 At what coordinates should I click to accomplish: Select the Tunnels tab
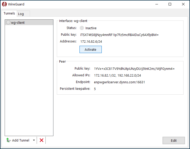coord(9,13)
